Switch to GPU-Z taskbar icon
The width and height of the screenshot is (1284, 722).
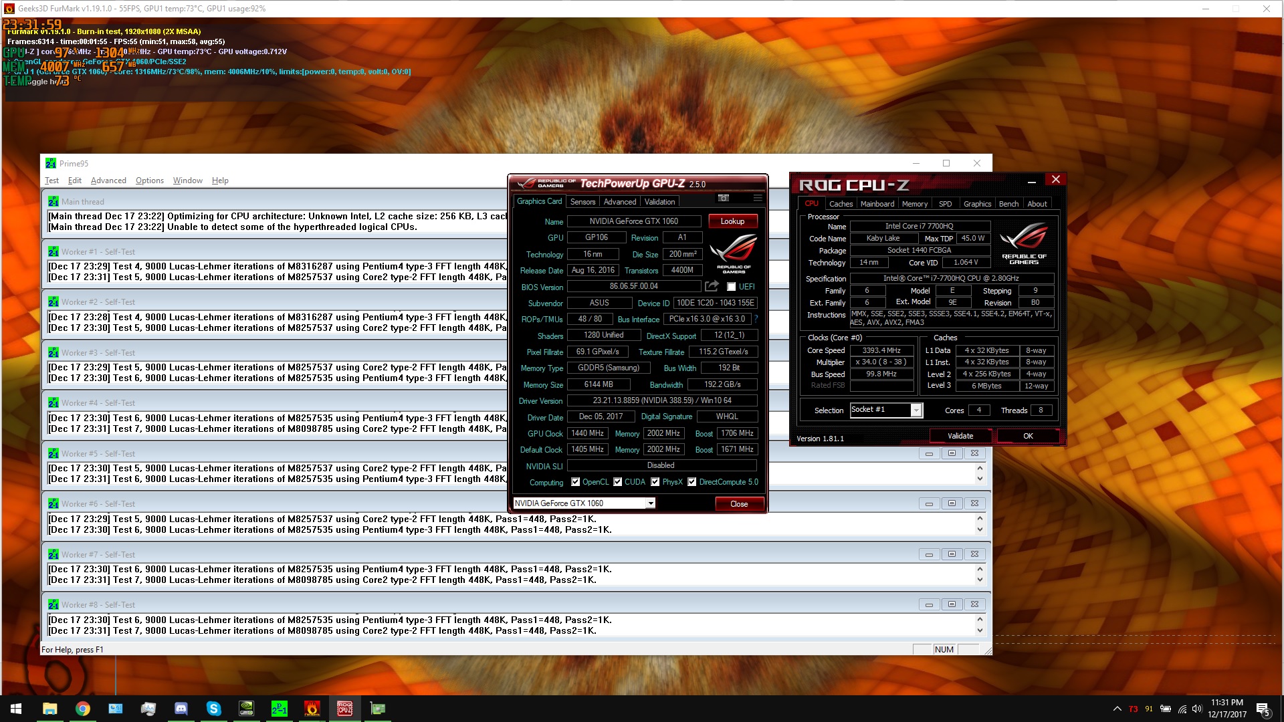point(378,709)
